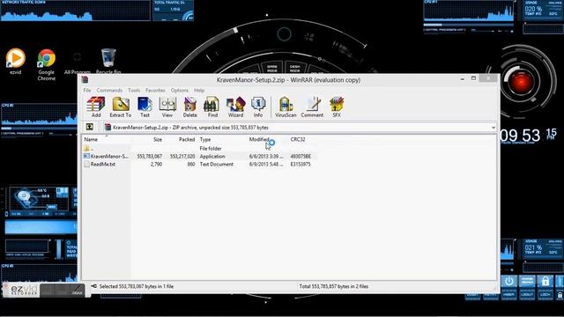This screenshot has width=564, height=317.
Task: Click the ReadMe.txt file icon
Action: coord(86,164)
